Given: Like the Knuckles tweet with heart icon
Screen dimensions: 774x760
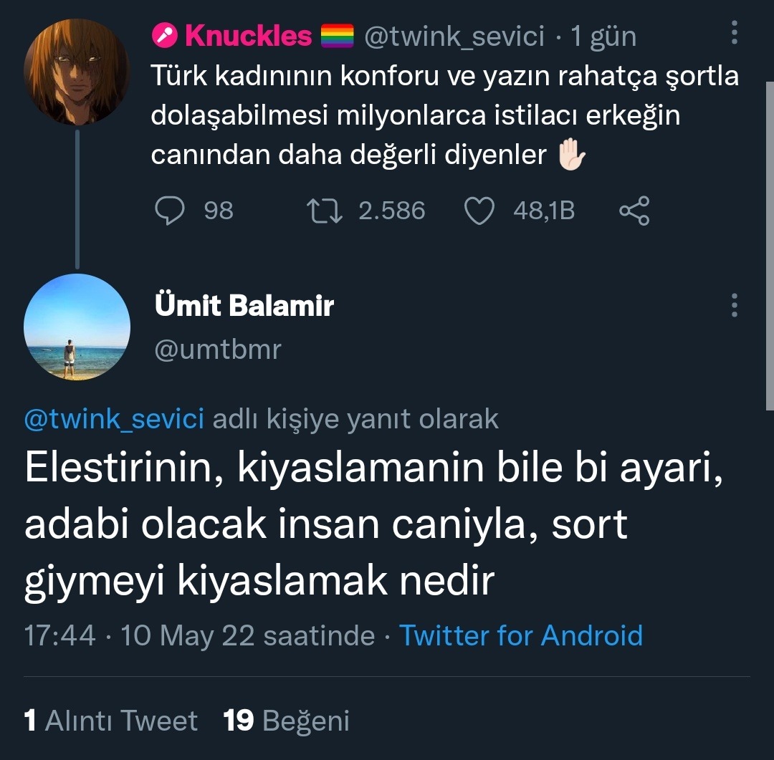Looking at the screenshot, I should pyautogui.click(x=479, y=210).
